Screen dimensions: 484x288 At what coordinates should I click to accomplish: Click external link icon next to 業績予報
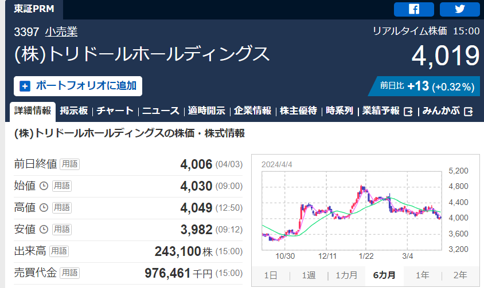pyautogui.click(x=408, y=111)
